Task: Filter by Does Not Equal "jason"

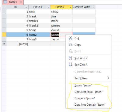Action: [x=88, y=92]
